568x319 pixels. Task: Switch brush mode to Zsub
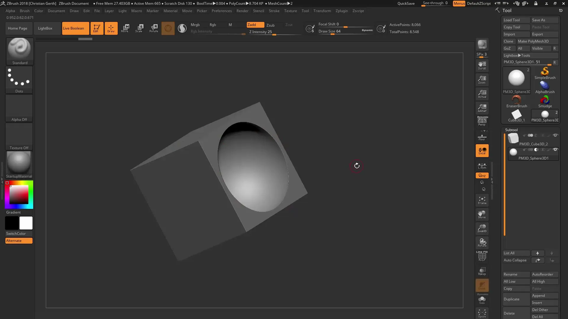click(270, 25)
